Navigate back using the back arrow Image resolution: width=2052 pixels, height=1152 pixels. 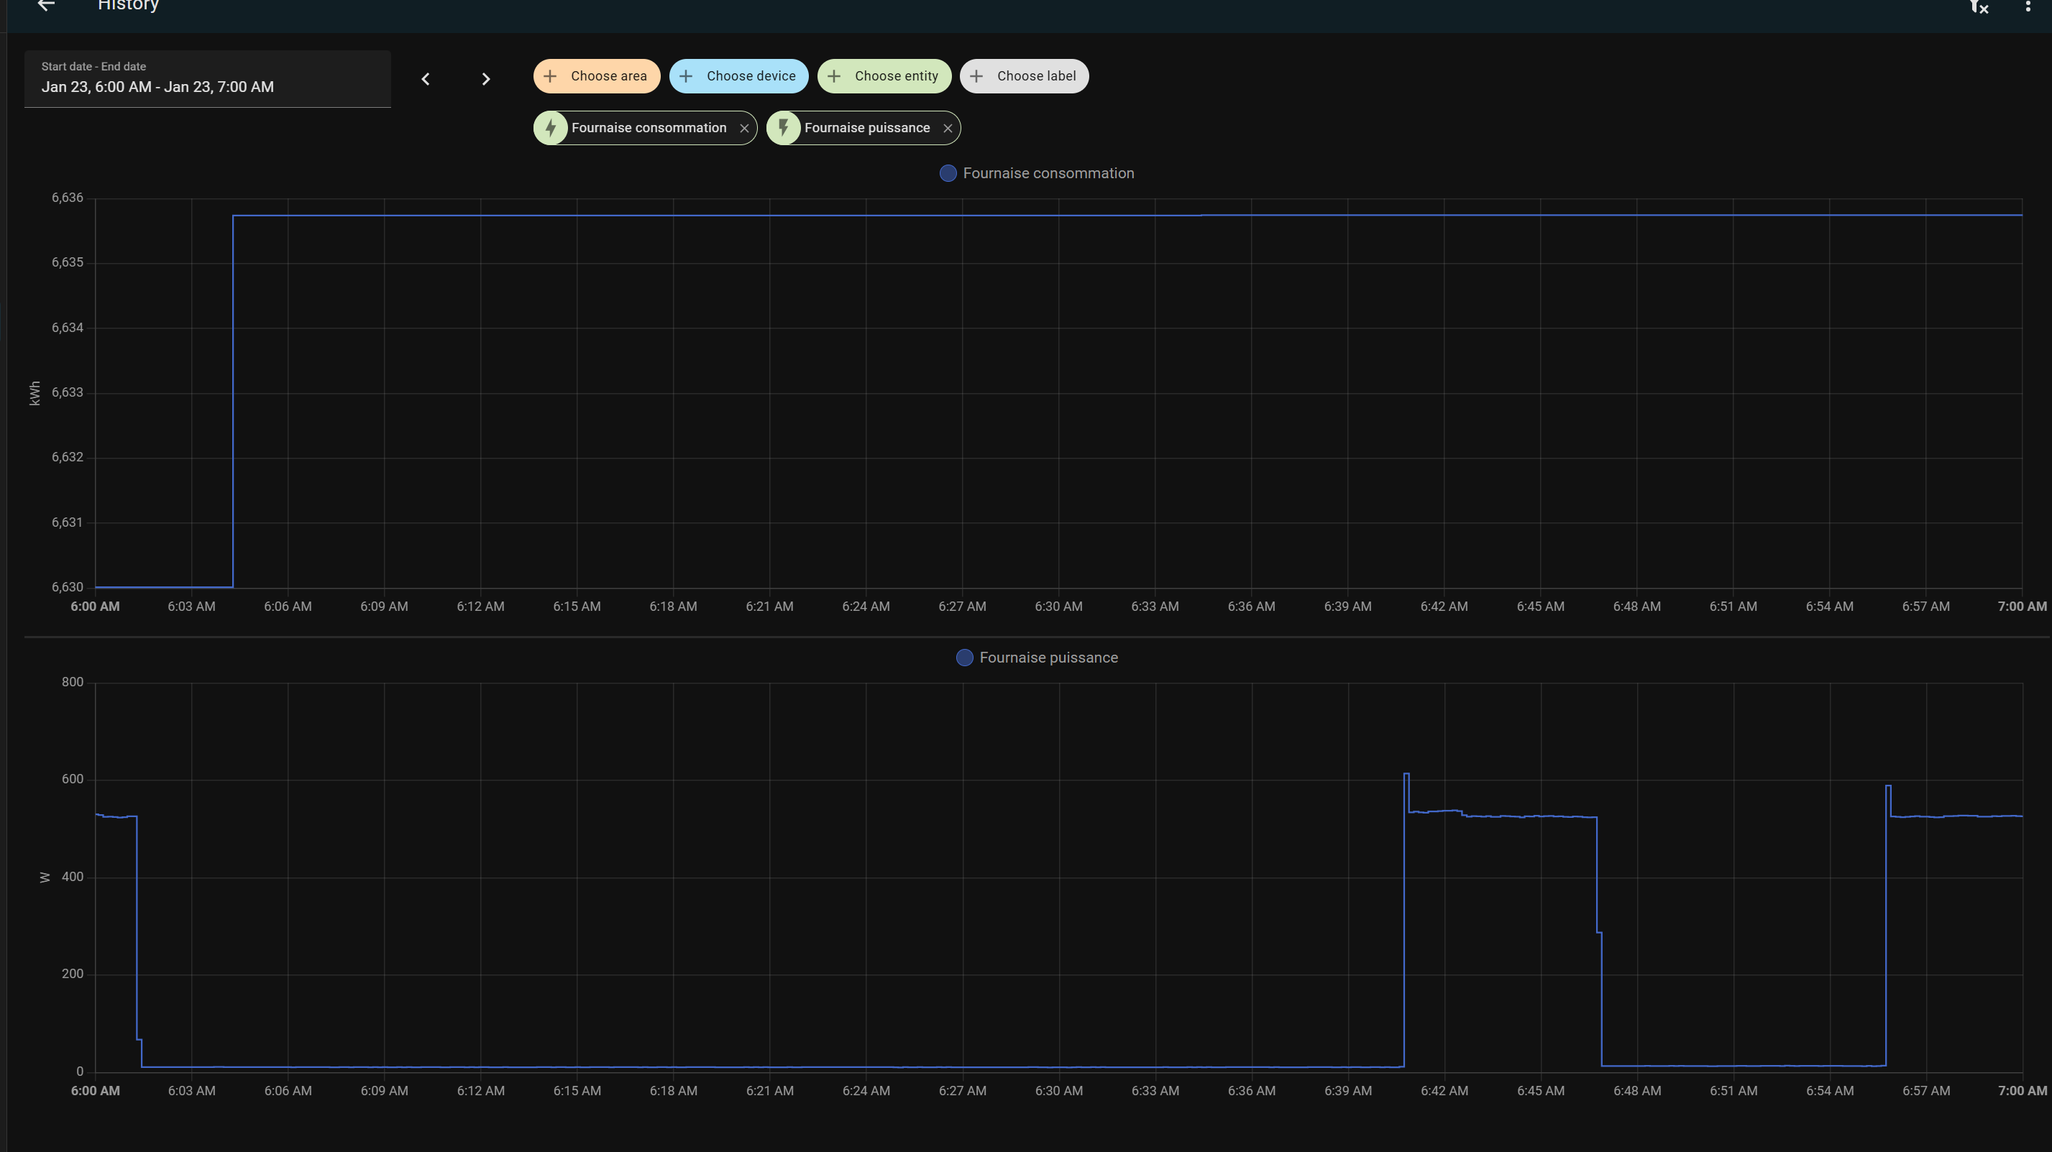(45, 7)
